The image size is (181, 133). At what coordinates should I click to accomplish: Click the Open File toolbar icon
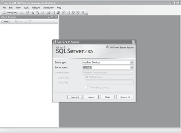[x=48, y=13]
